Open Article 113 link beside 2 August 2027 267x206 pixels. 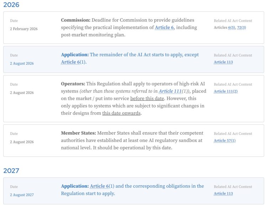click(223, 194)
